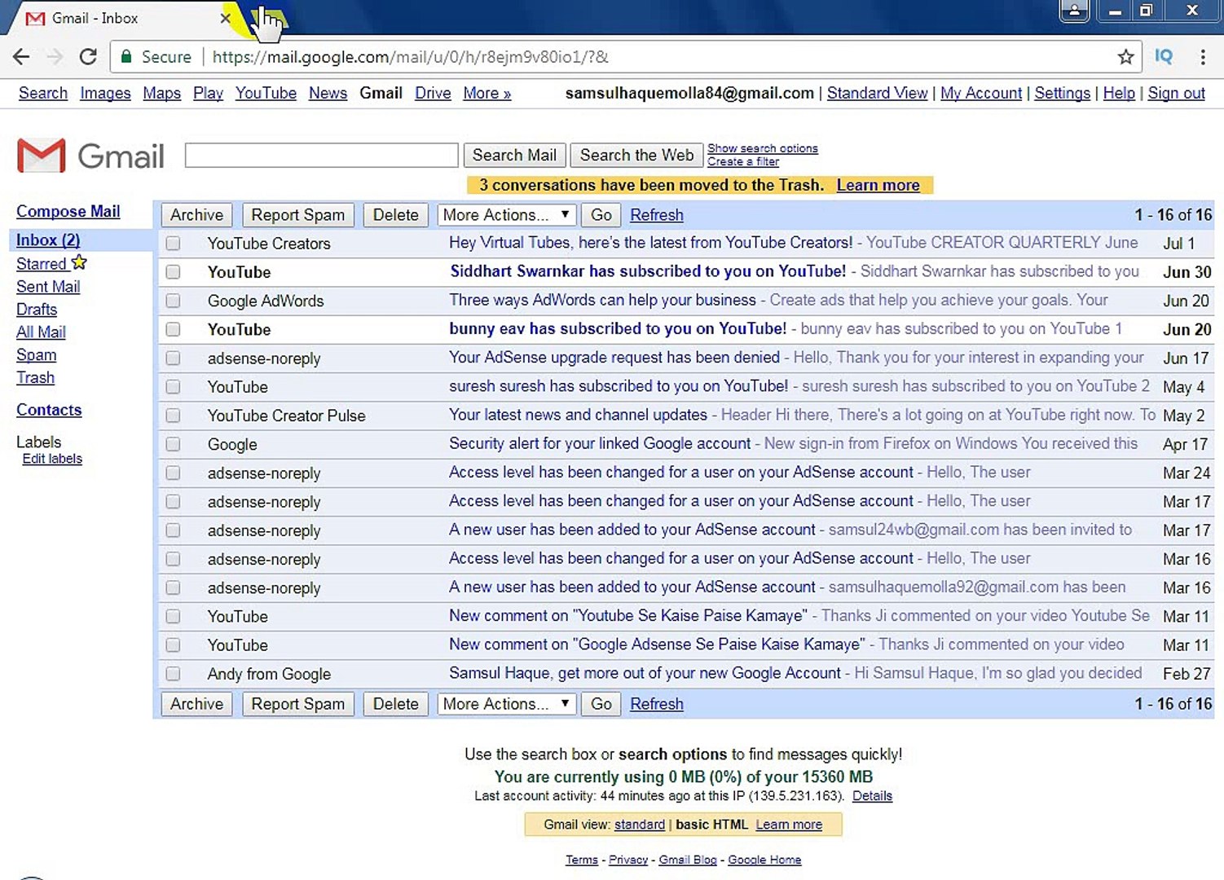
Task: Click Compose Mail
Action: click(68, 211)
